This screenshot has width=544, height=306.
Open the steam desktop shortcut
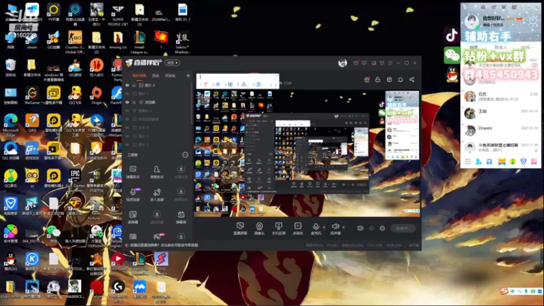pos(32,40)
